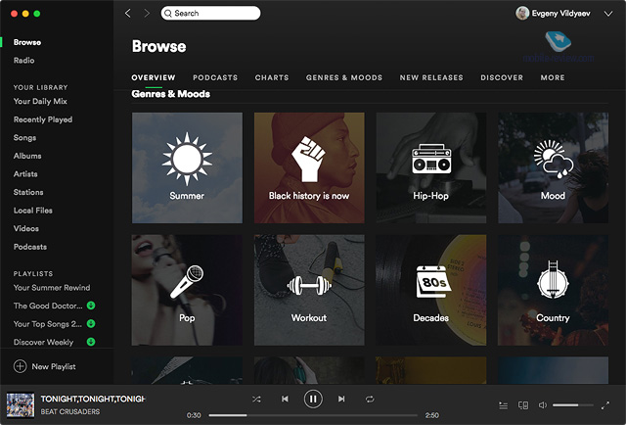Switch to the Discover tab
626x425 pixels.
point(502,77)
